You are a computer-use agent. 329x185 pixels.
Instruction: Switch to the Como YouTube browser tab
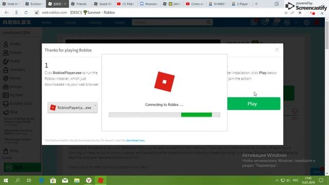195,4
